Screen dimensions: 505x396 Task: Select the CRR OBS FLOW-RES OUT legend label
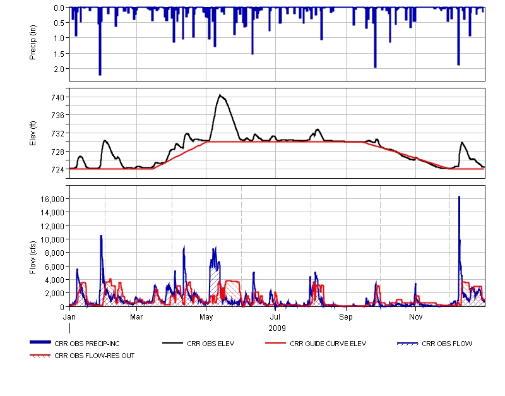(95, 356)
